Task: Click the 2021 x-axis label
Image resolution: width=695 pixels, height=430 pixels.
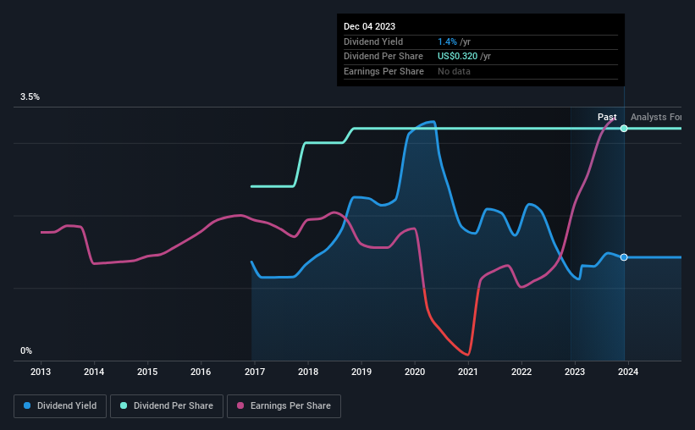Action: 468,372
